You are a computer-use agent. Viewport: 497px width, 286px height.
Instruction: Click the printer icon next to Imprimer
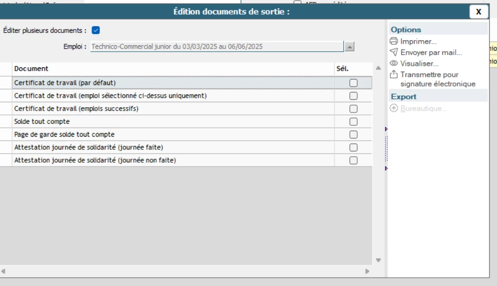pos(394,41)
